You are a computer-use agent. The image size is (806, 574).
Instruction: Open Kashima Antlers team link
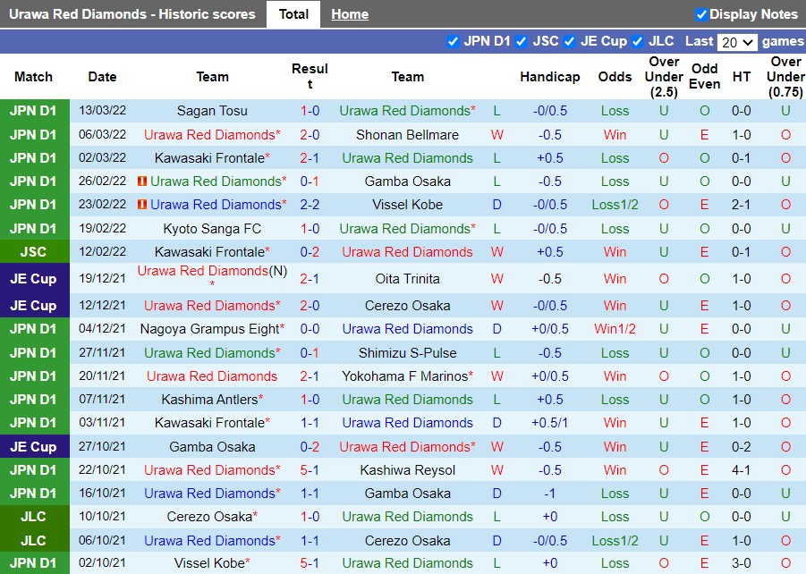210,400
